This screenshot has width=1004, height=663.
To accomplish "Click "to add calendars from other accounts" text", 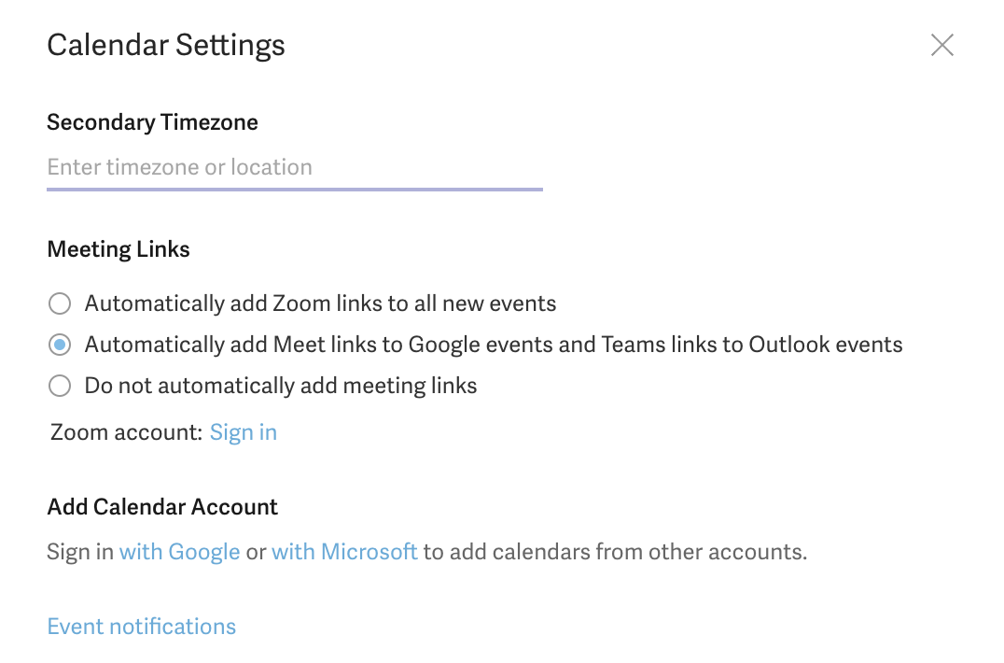I will pyautogui.click(x=614, y=552).
